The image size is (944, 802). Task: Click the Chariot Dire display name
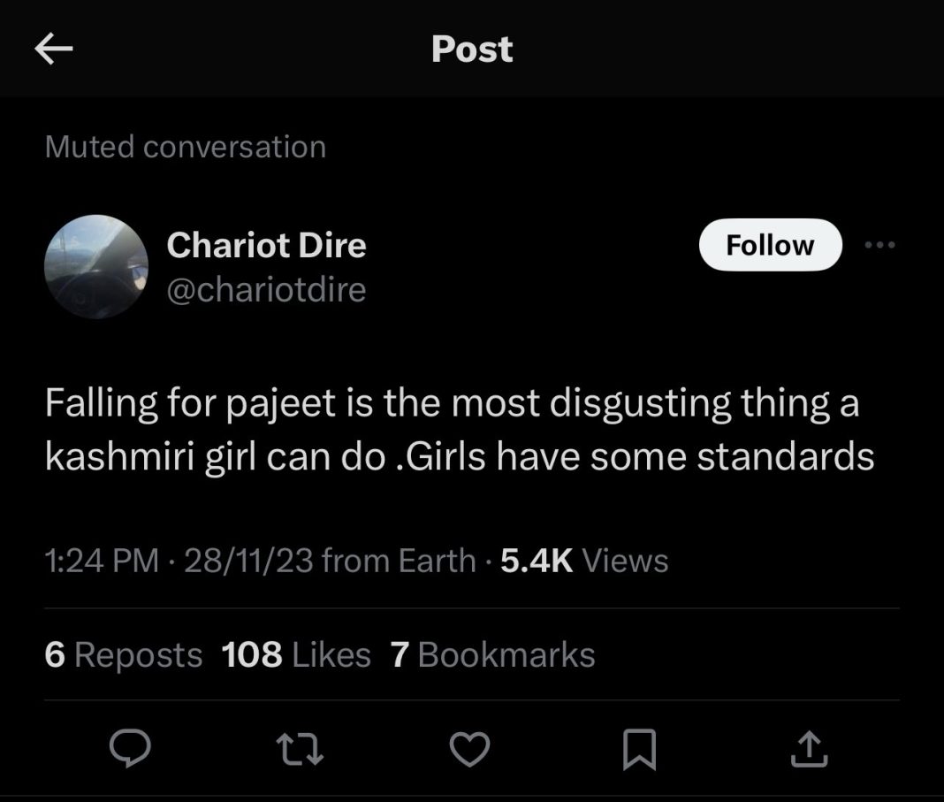266,244
